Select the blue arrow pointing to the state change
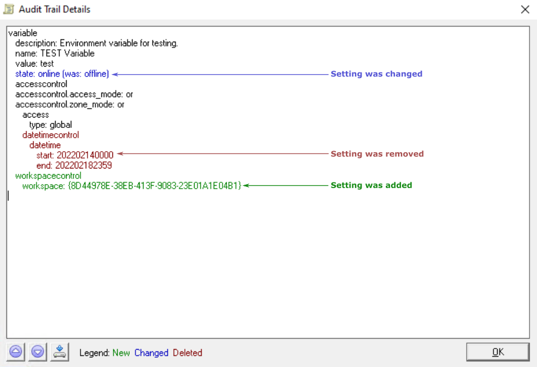Viewport: 537px width, 367px height. (220, 74)
